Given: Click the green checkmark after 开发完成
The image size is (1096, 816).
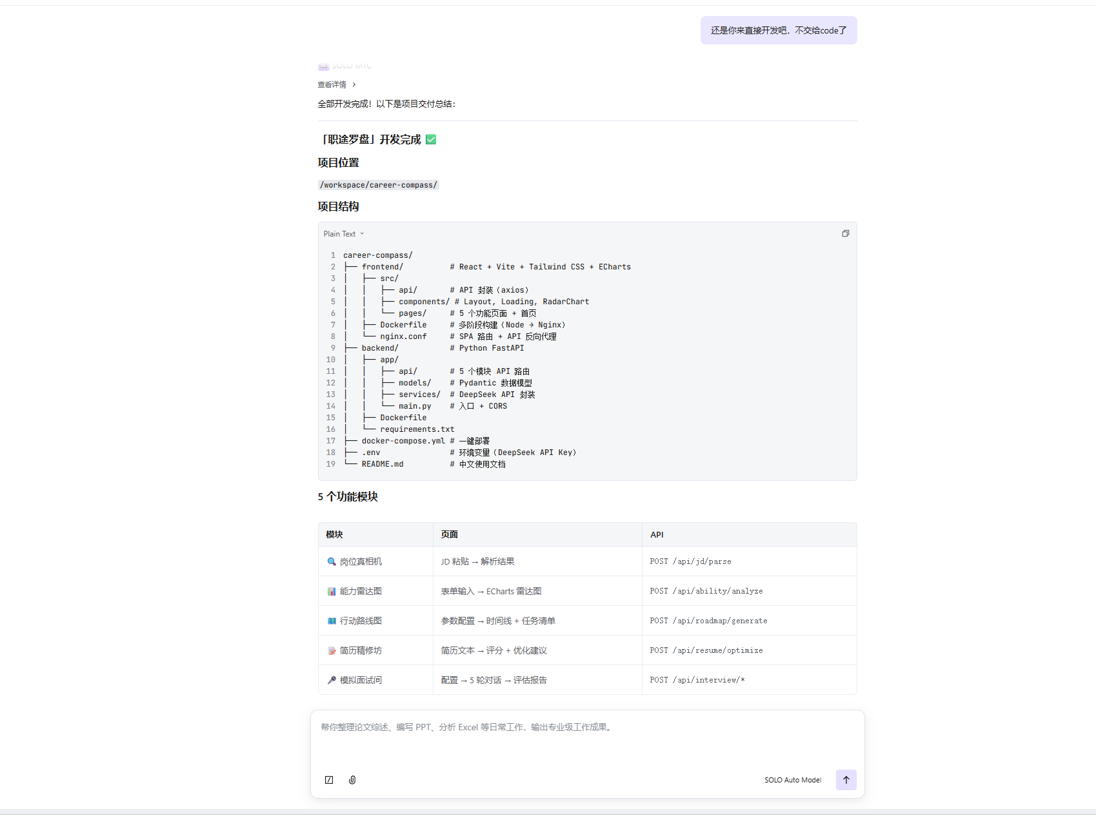Looking at the screenshot, I should click(x=431, y=139).
